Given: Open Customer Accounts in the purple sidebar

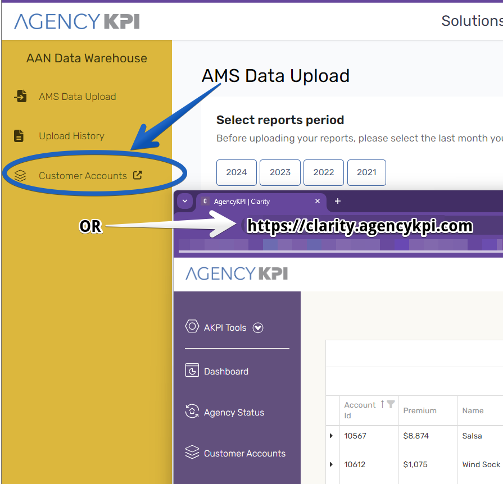Looking at the screenshot, I should pos(245,453).
